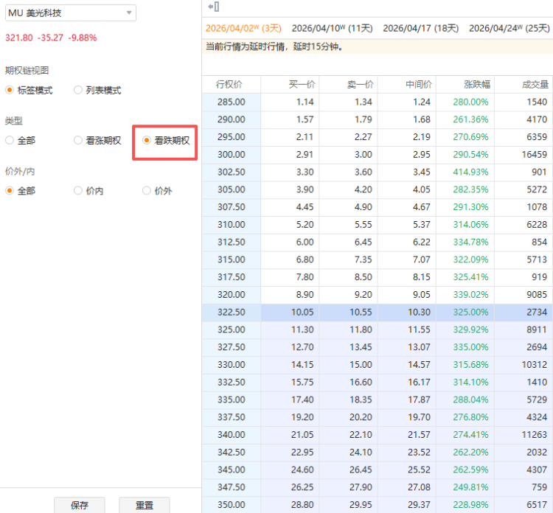Click the collapse panel icon above expiry dates
The height and width of the screenshot is (513, 553).
212,7
